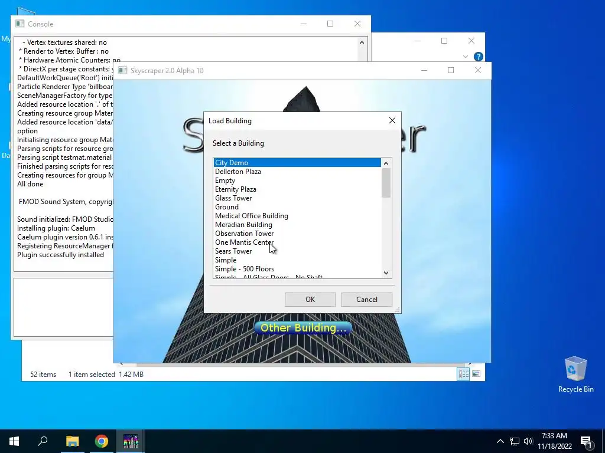605x453 pixels.
Task: Pick Observation Tower from list
Action: [297, 234]
